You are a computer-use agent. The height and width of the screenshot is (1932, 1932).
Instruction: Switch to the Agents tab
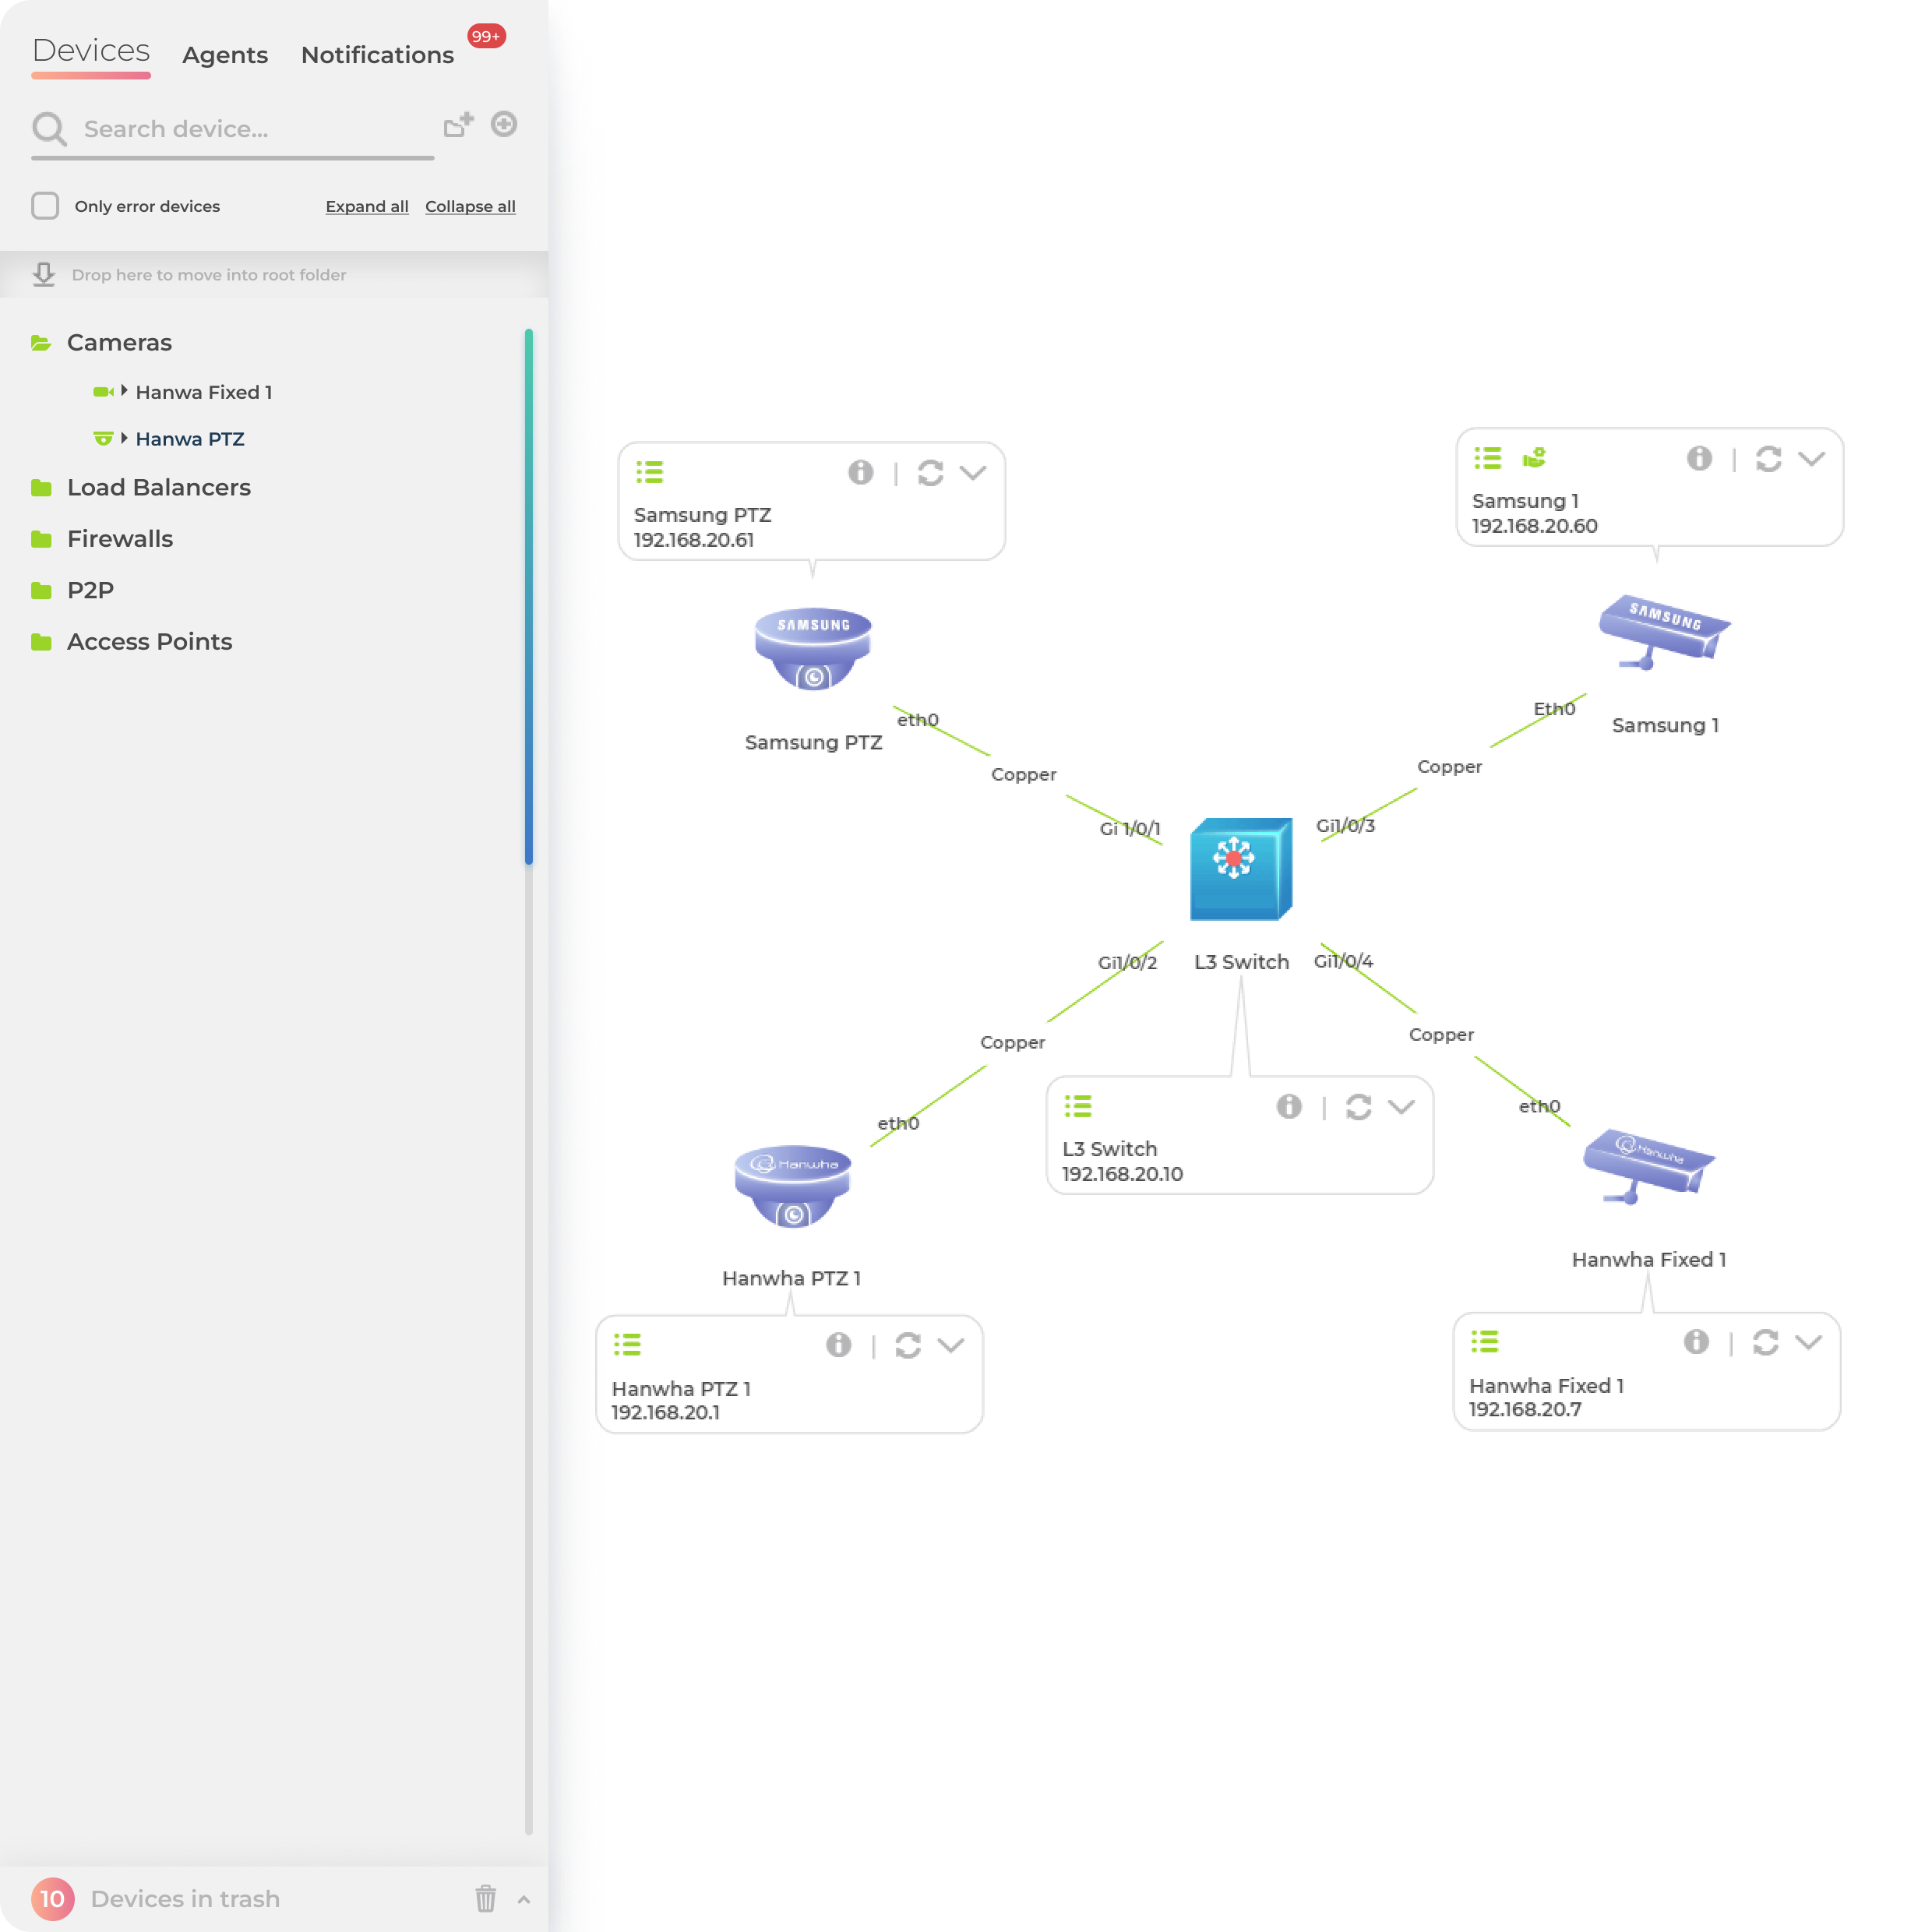click(225, 55)
